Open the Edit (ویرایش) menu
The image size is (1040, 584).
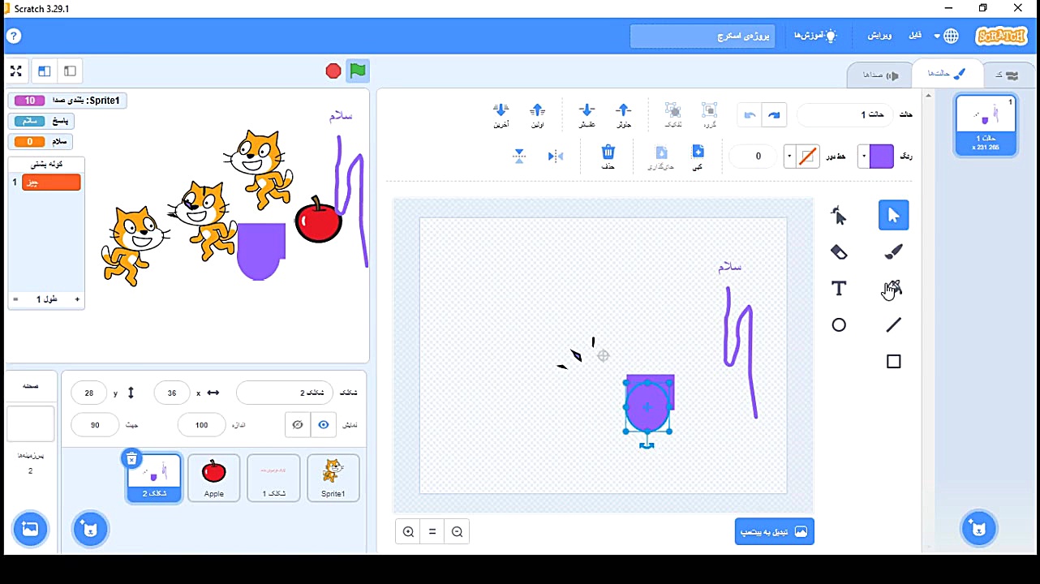(880, 36)
